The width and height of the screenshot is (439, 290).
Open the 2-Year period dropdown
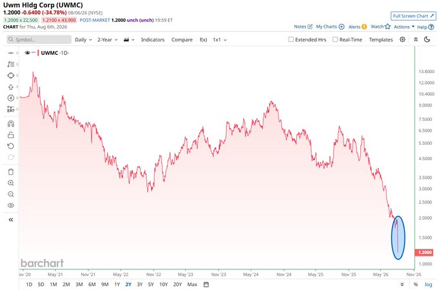click(x=108, y=40)
